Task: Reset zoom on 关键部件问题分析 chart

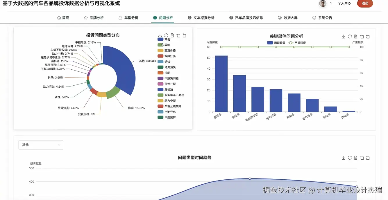Action: (368, 37)
